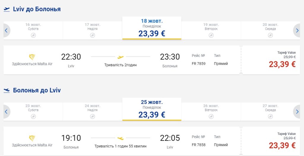This screenshot has width=304, height=156.
Task: Click no-flight icon under 17 жовт. Неділя
Action: point(92,35)
